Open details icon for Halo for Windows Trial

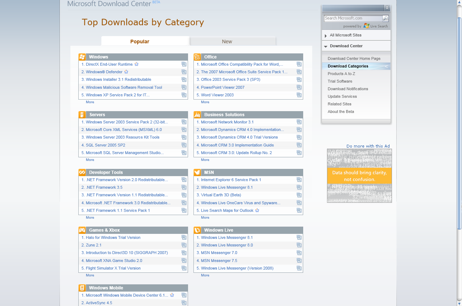click(x=184, y=237)
